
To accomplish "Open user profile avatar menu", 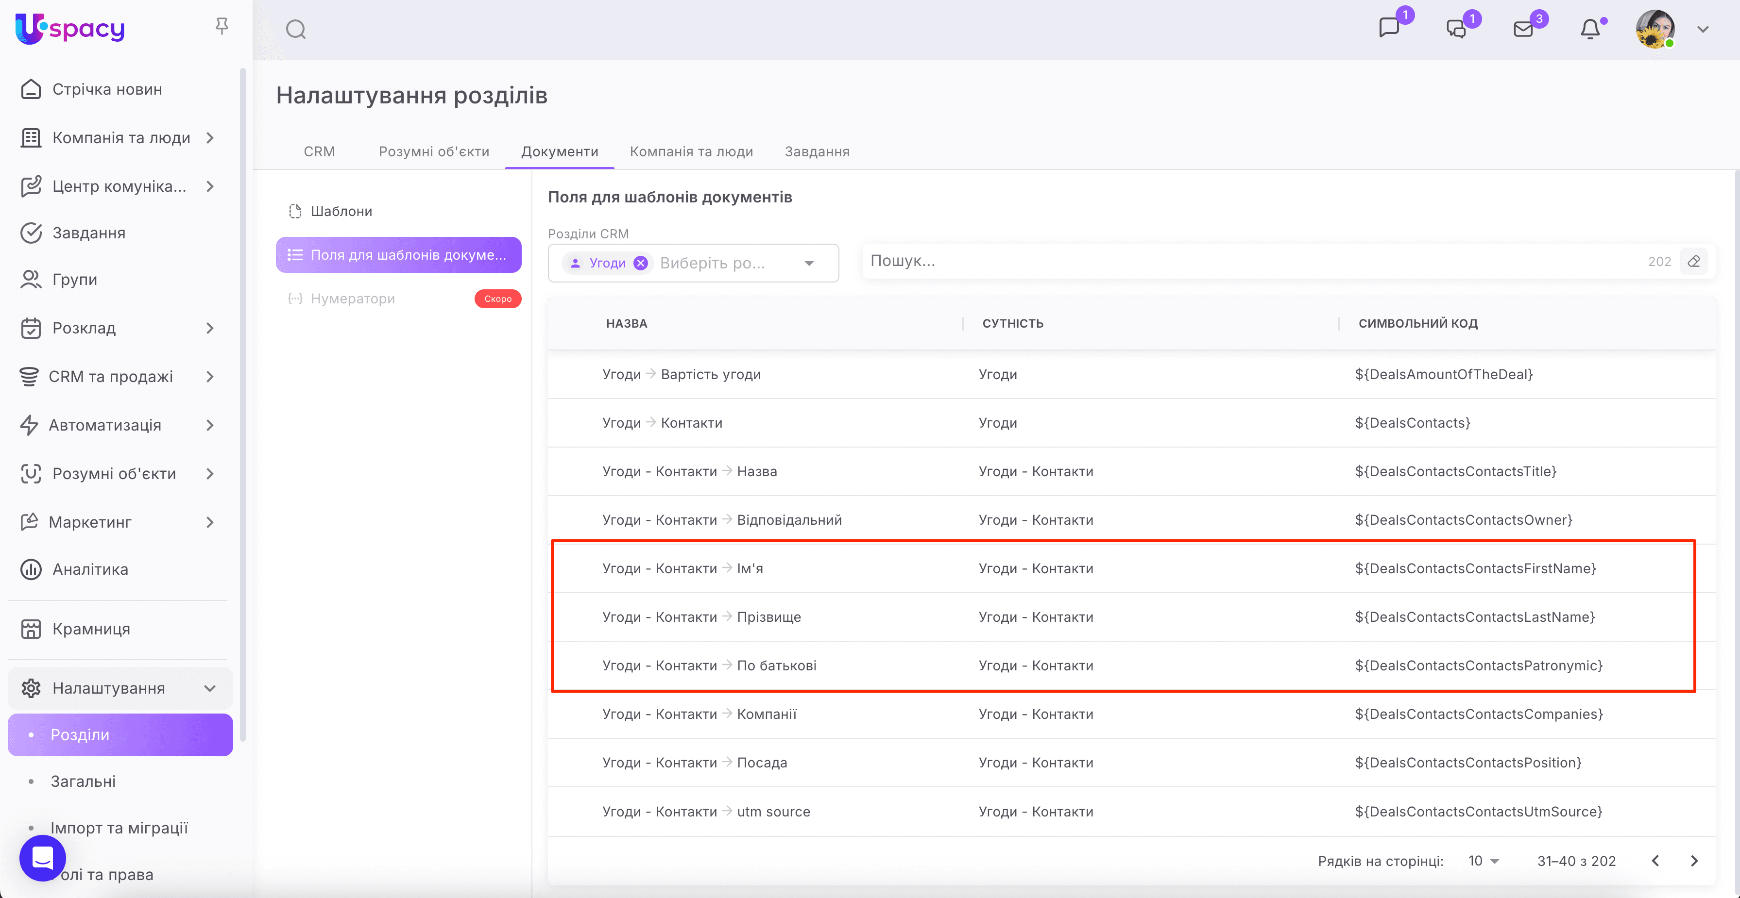I will click(1655, 29).
